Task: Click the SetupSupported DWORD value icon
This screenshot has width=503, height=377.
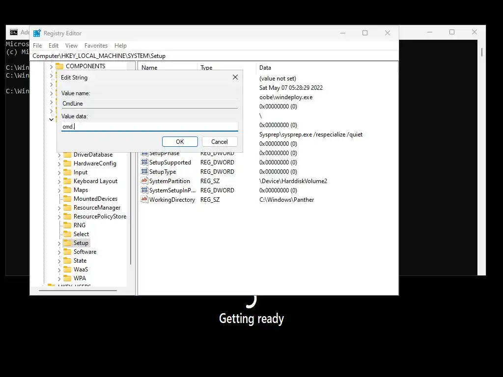Action: point(144,162)
